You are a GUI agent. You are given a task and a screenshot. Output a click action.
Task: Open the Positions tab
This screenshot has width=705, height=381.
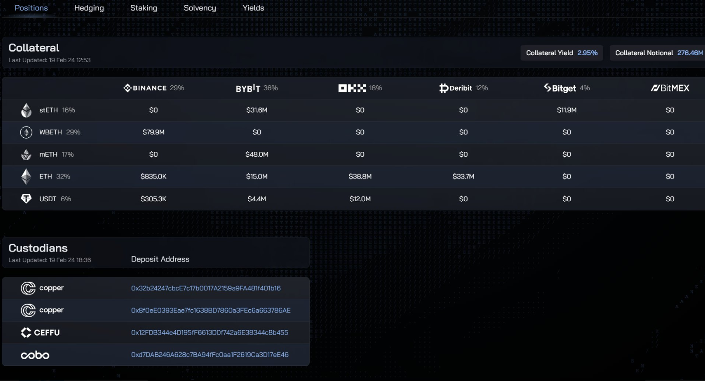[31, 8]
